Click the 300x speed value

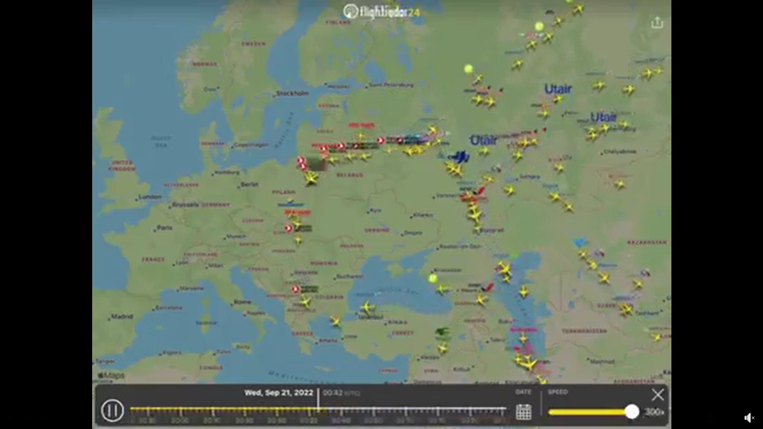655,412
